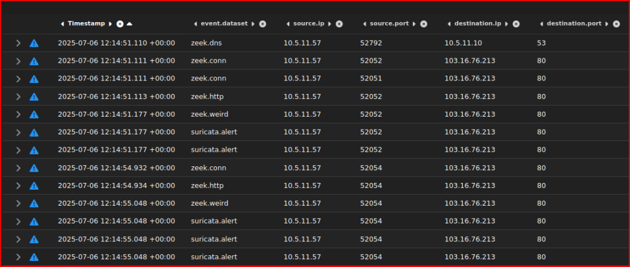Click the Timestamp column remove x icon
The width and height of the screenshot is (630, 267).
coord(120,24)
